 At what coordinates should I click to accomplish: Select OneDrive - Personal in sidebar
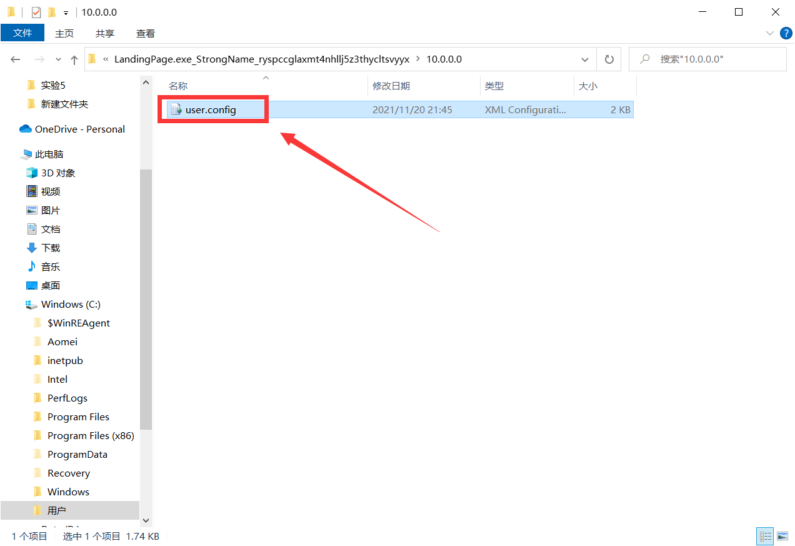point(80,129)
